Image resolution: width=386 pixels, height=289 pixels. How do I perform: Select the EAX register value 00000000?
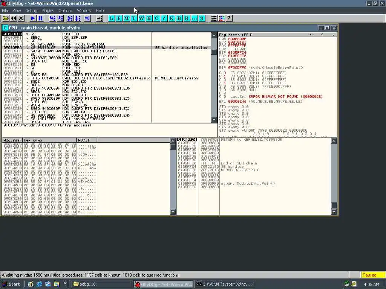point(237,39)
